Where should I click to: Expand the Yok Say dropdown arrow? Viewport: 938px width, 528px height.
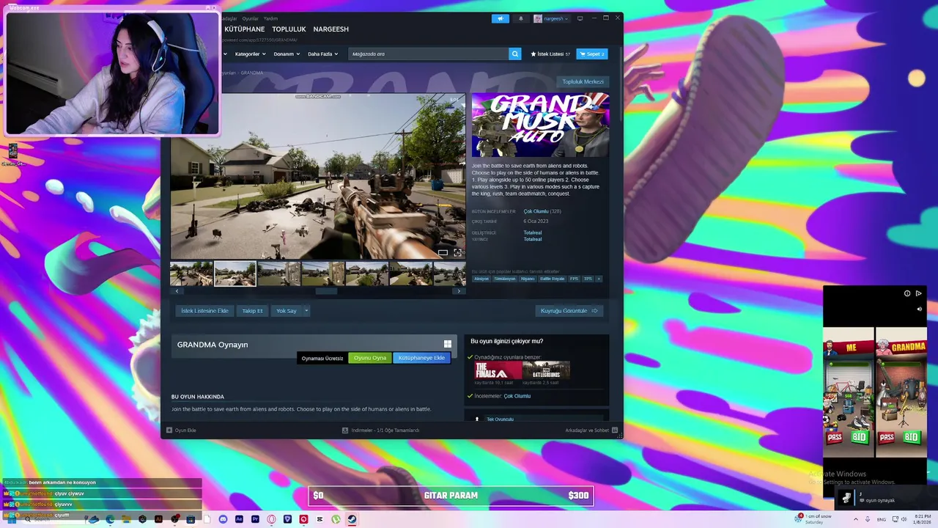306,311
